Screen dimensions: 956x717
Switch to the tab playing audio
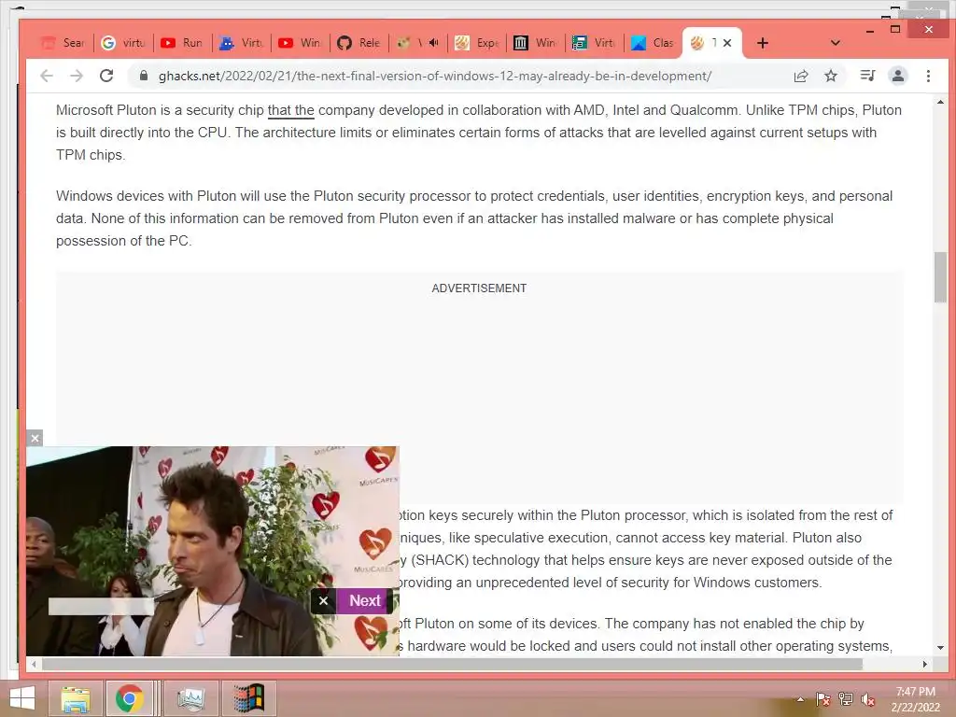pos(418,43)
